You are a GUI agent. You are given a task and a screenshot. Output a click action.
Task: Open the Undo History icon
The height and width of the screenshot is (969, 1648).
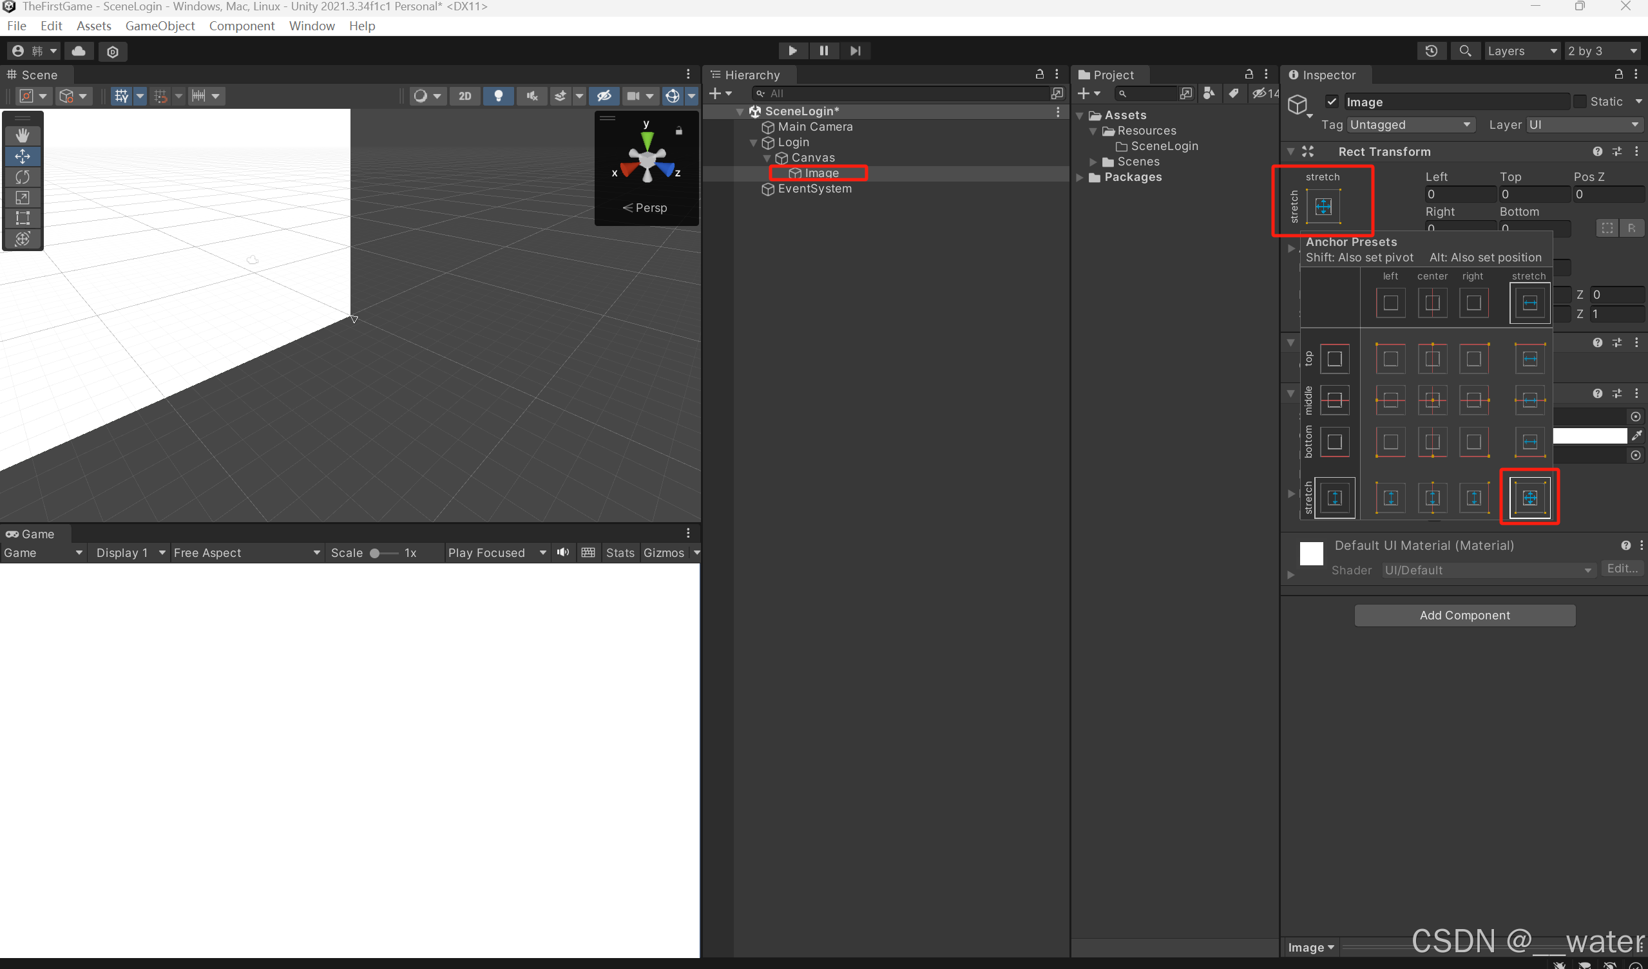click(1431, 51)
